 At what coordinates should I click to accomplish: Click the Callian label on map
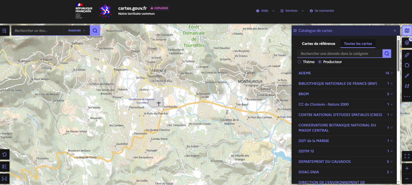coord(250,72)
